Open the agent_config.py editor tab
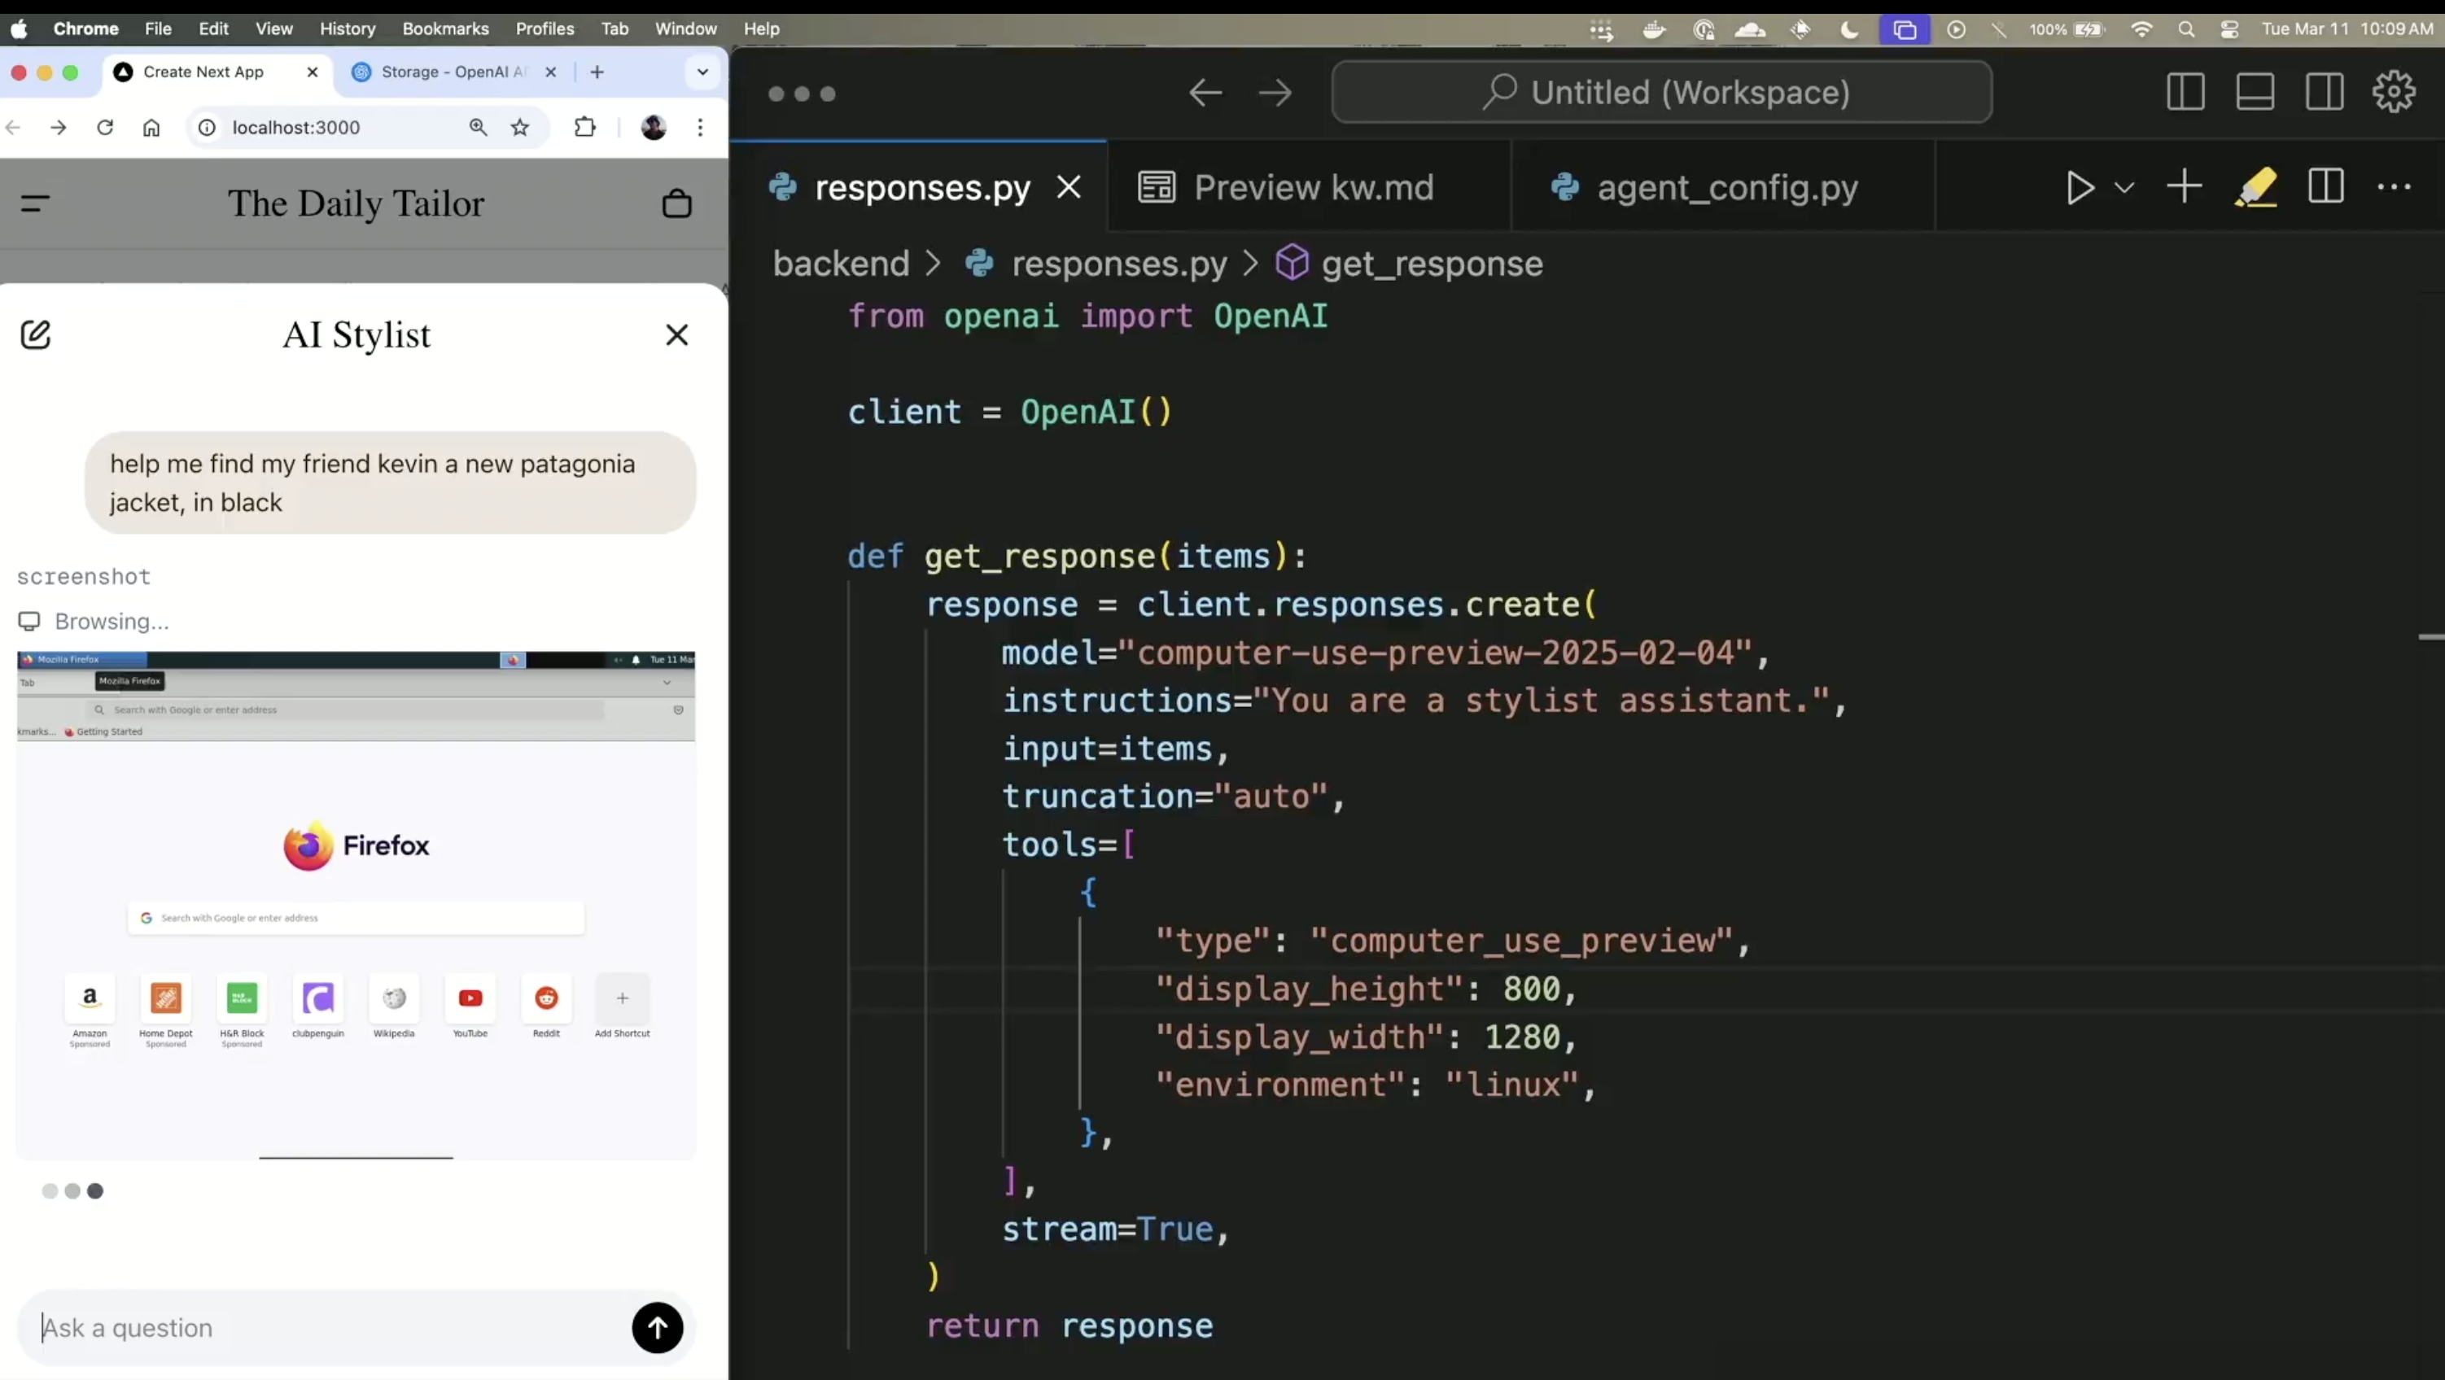This screenshot has height=1380, width=2445. [1724, 187]
